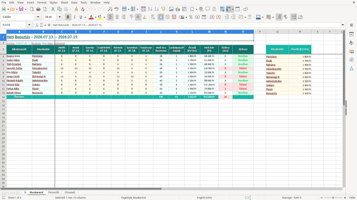Apply AutoFilter funnel icon
Image resolution: width=357 pixels, height=200 pixels.
[x=163, y=9]
